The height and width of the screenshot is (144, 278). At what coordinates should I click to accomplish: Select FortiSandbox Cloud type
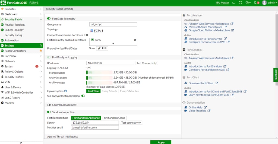tap(114, 118)
